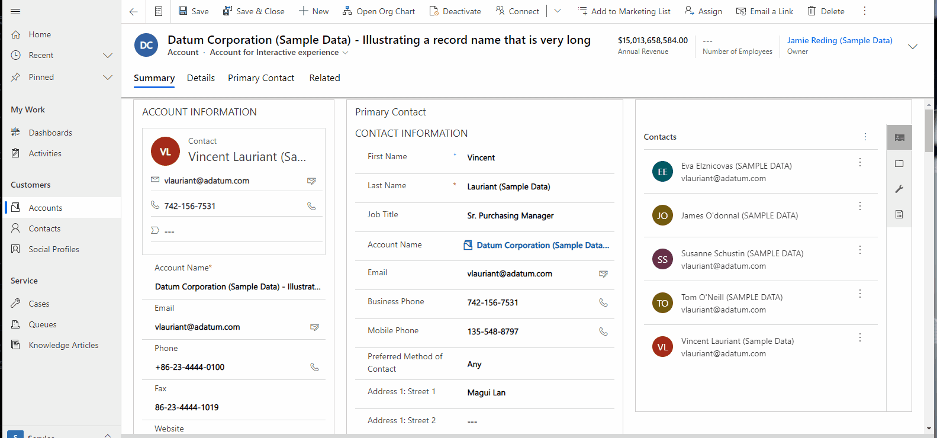Open more options for Eva Elznicovas contact
Screen dimensions: 937x438
860,162
